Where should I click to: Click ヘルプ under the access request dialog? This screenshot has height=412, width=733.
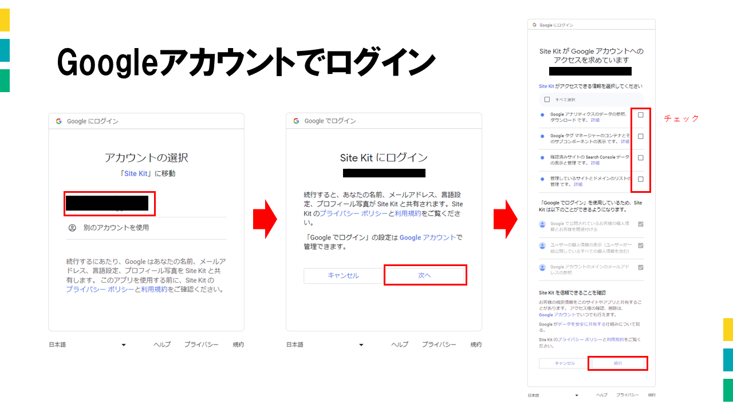click(602, 395)
